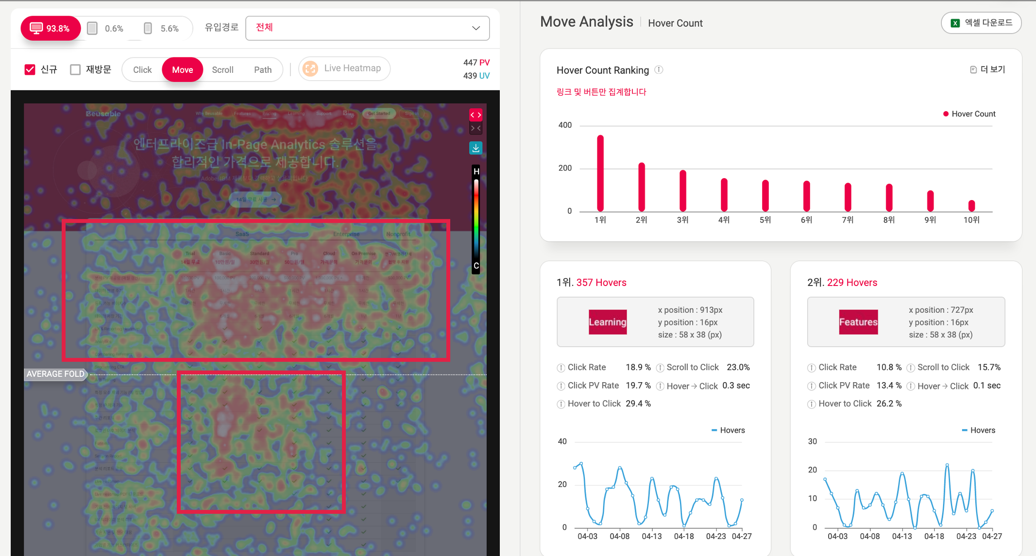Click the Path analysis tab
Screen dimensions: 1036x556
(x=262, y=68)
